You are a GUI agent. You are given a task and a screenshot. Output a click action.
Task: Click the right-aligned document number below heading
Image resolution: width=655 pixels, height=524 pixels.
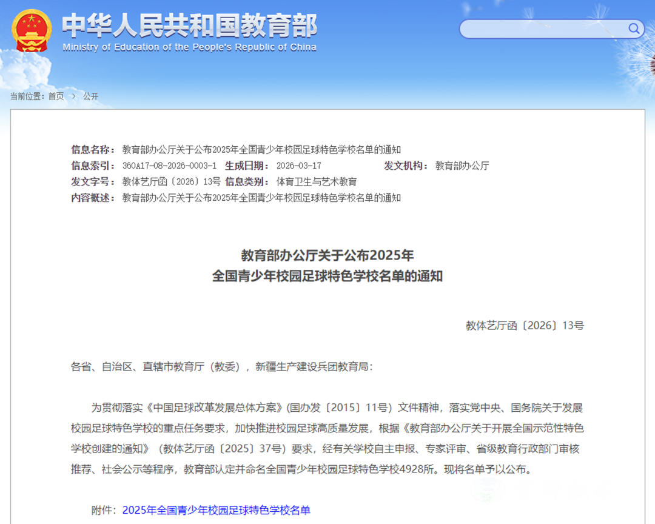pyautogui.click(x=525, y=326)
